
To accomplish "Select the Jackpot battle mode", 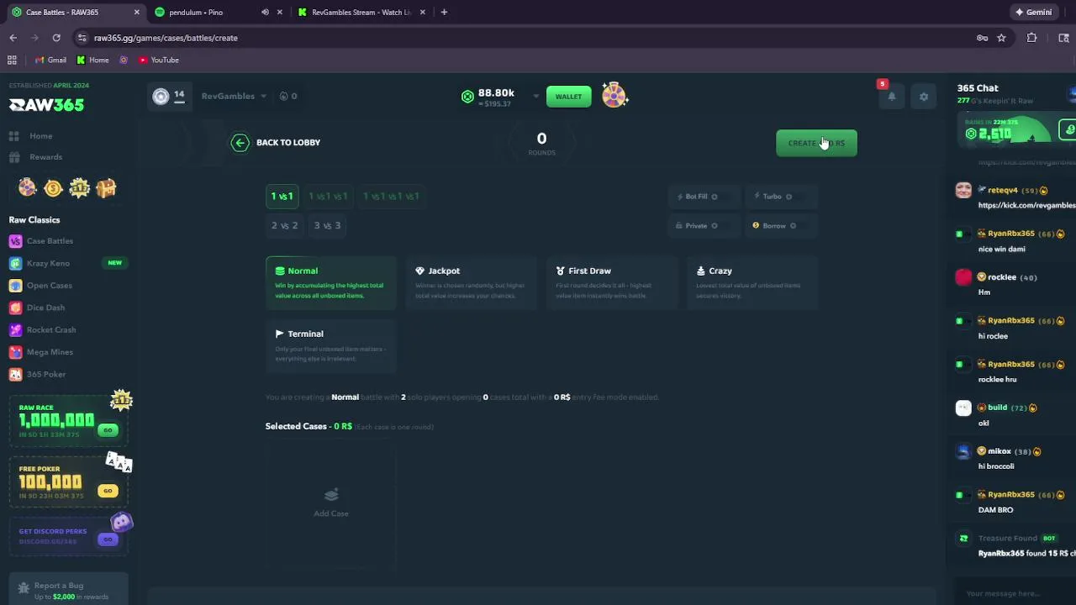I will [472, 284].
